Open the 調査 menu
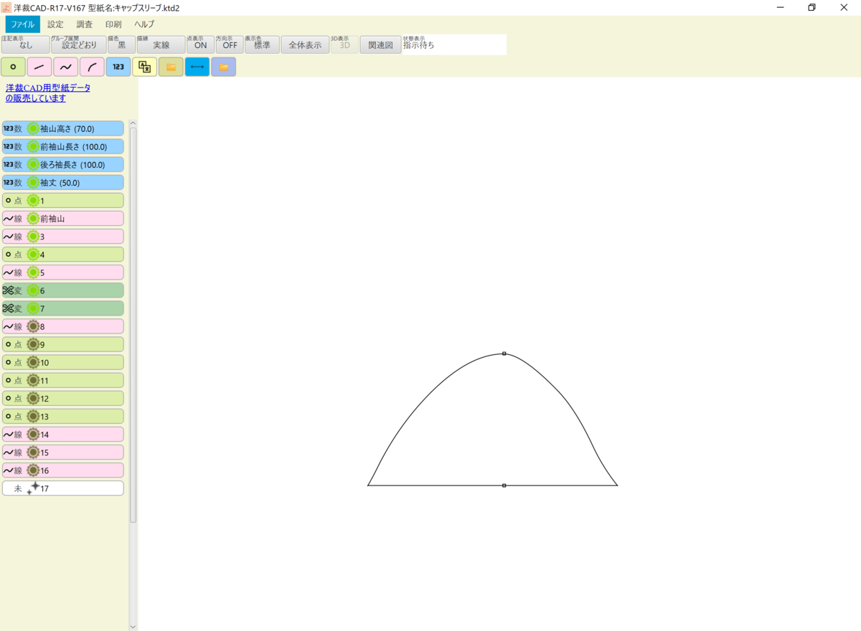Screen dimensions: 861x631 coord(85,24)
